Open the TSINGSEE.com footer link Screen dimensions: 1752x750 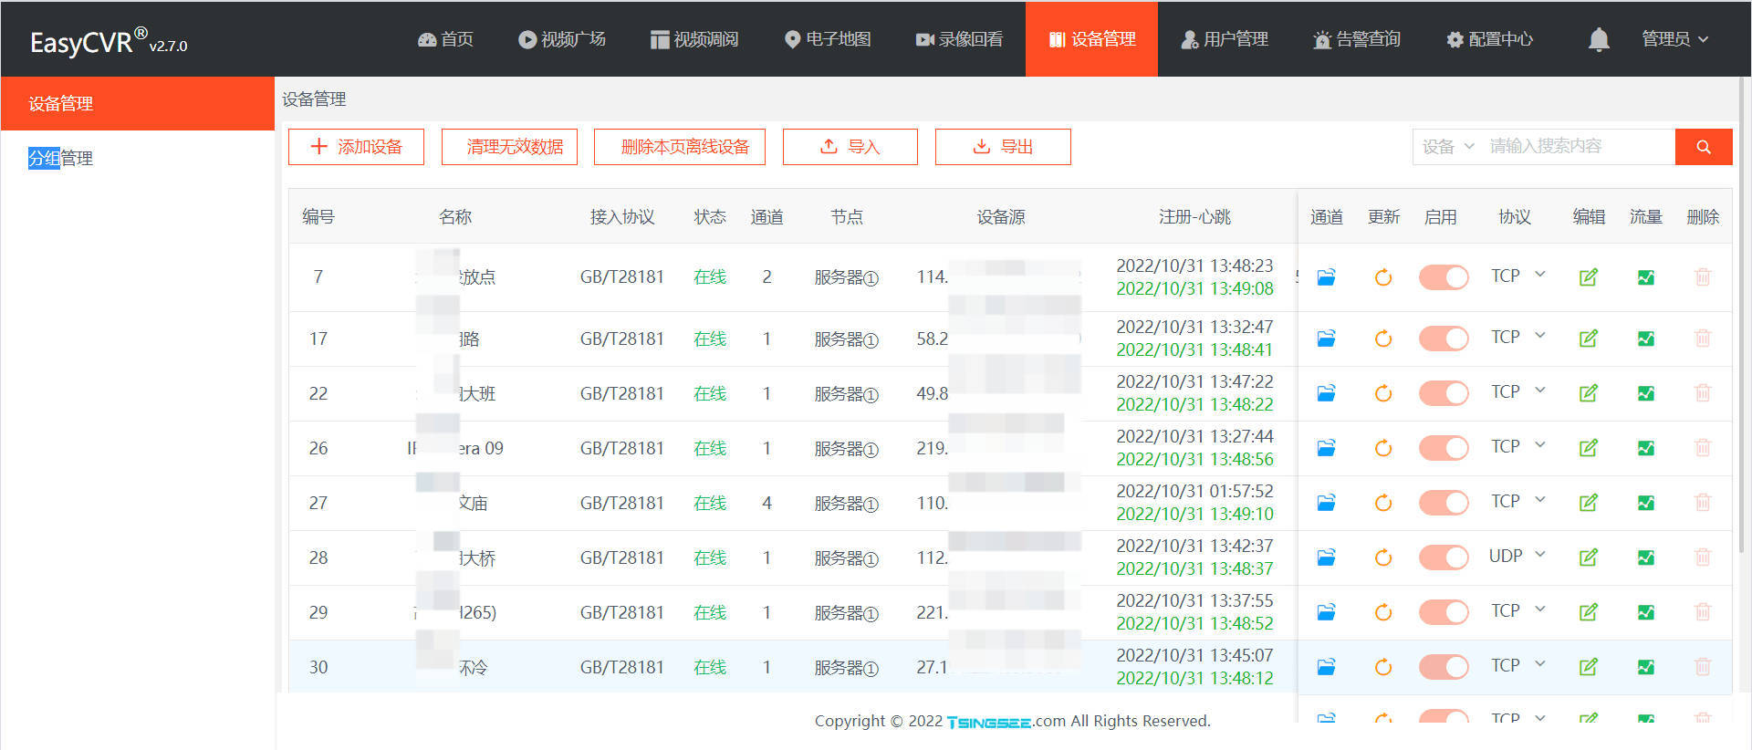pos(1006,722)
